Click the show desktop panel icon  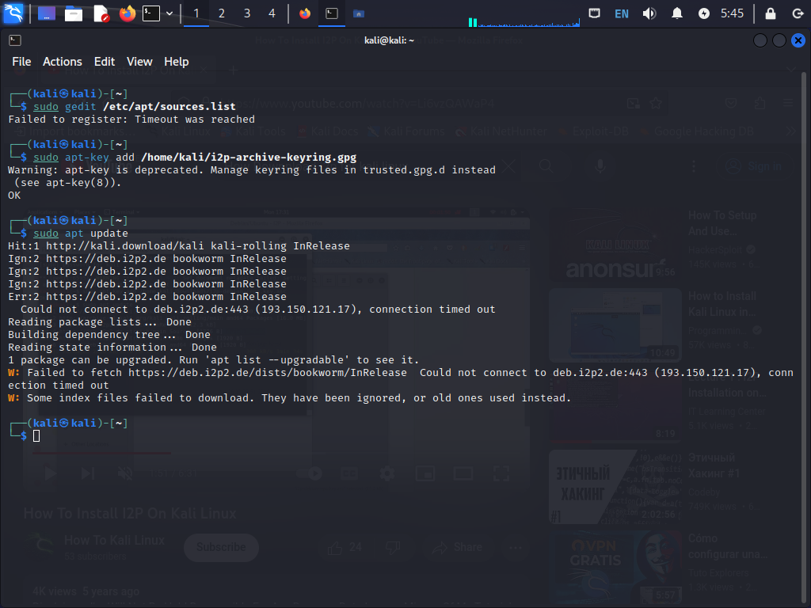point(46,13)
